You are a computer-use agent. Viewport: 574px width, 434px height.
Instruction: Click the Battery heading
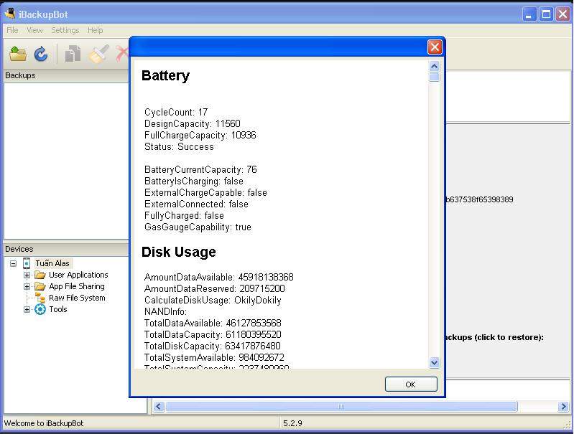[x=165, y=75]
